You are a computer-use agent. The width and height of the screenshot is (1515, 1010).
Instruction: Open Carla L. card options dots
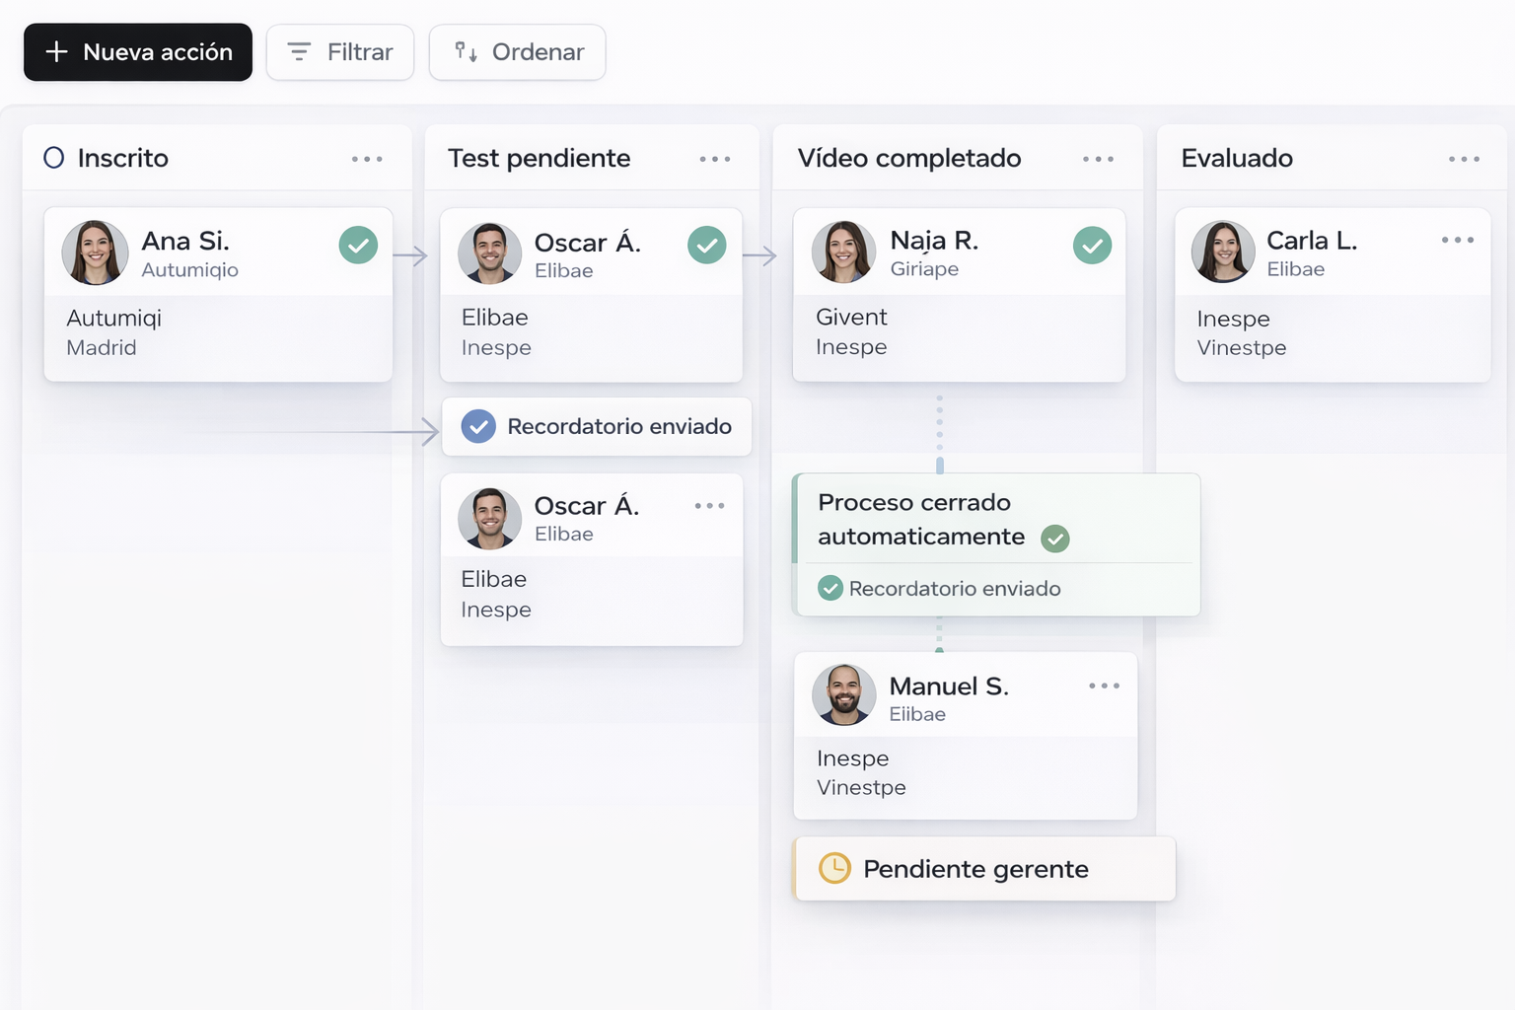pyautogui.click(x=1457, y=240)
